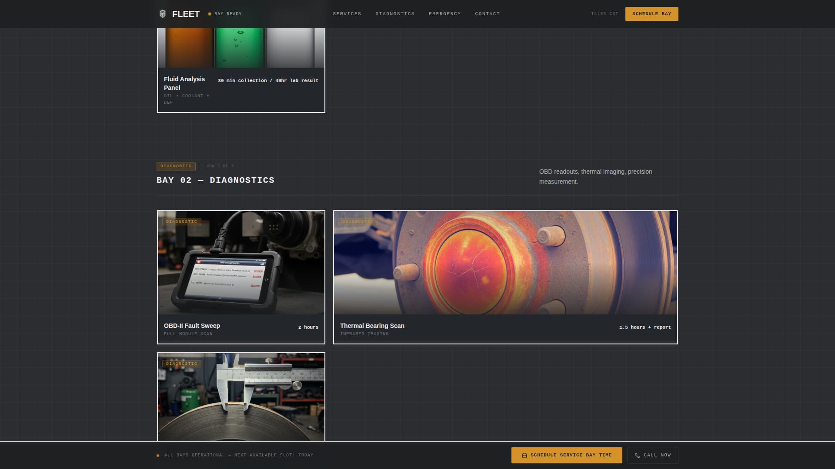Viewport: 835px width, 469px height.
Task: Go to the Emergency nav item
Action: point(445,14)
